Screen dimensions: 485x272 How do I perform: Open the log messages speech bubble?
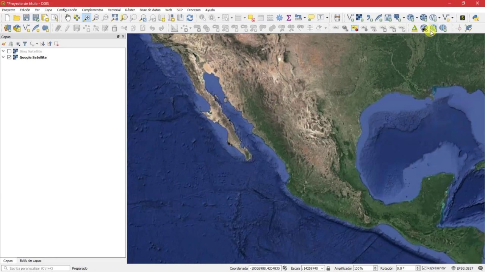pyautogui.click(x=480, y=268)
